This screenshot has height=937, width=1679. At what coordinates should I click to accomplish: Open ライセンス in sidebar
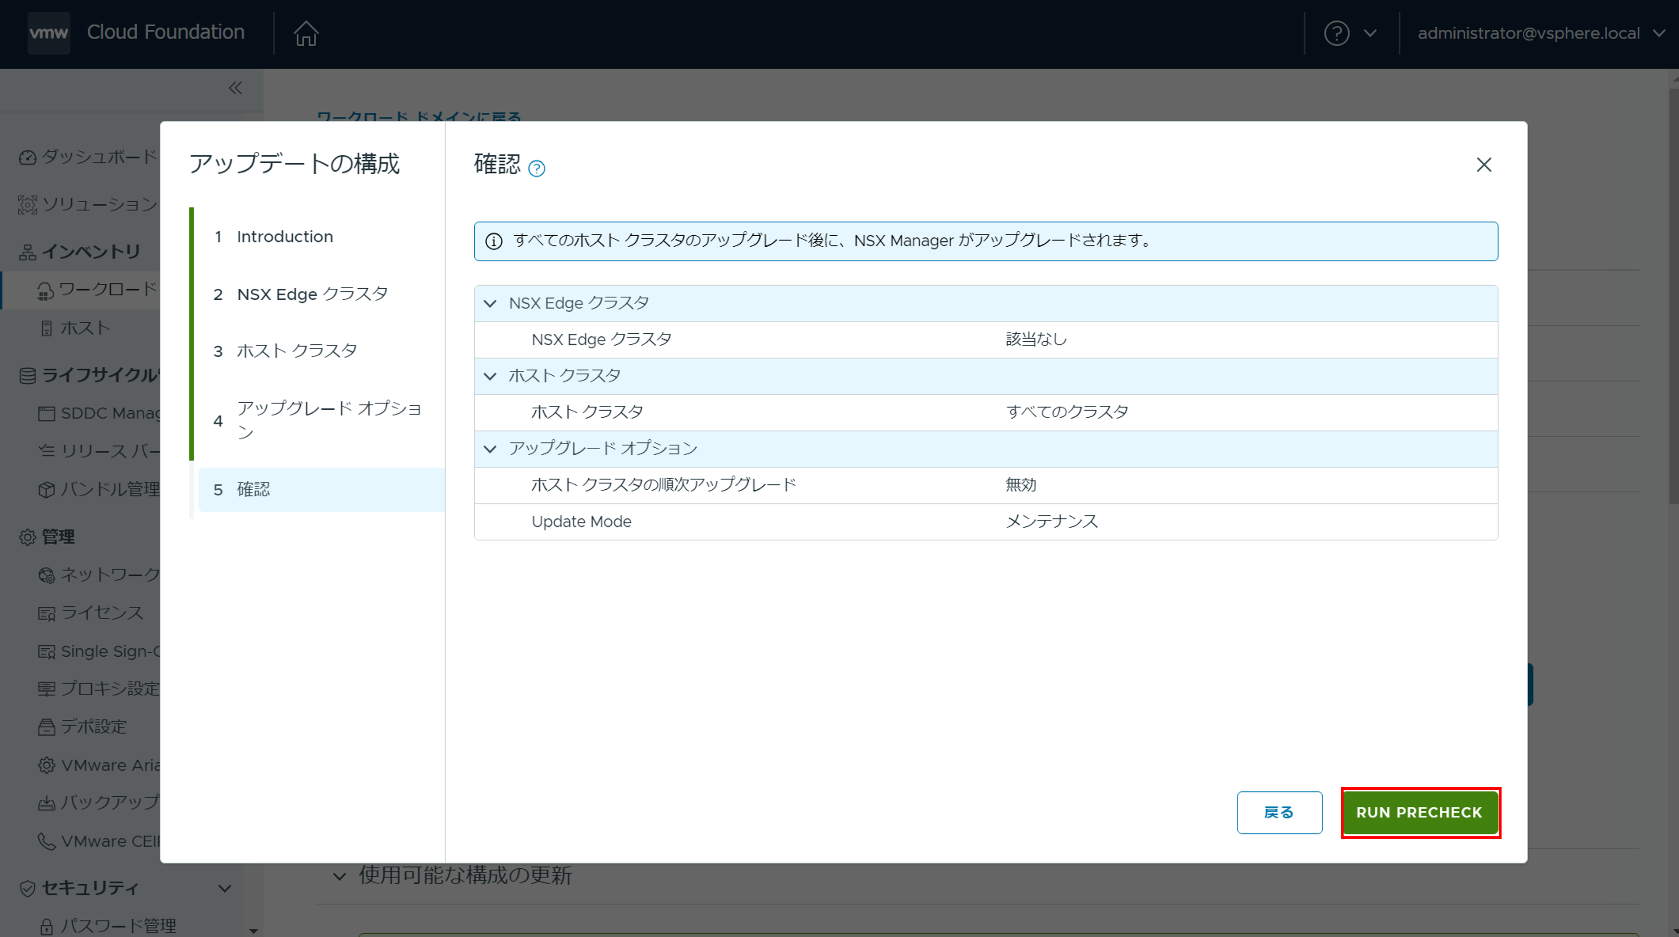pos(91,613)
